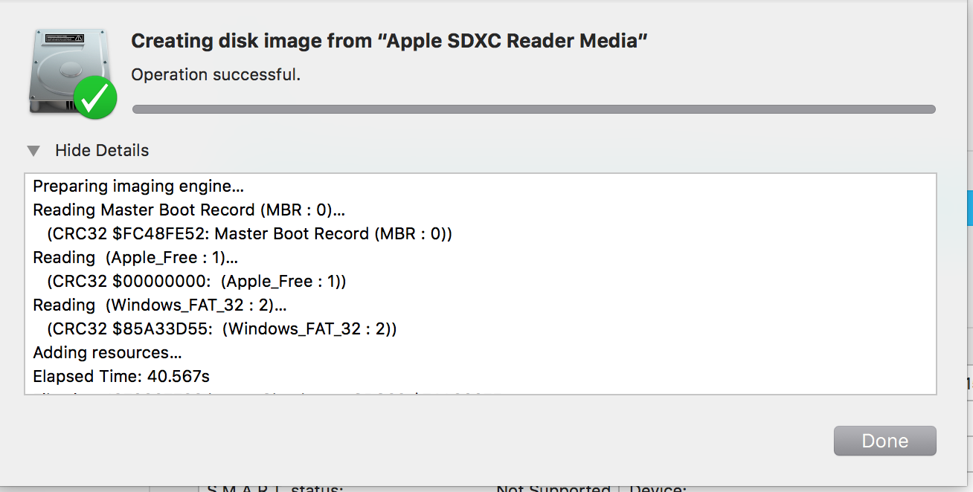Select the Reading Windows_FAT_32 log line

(160, 305)
